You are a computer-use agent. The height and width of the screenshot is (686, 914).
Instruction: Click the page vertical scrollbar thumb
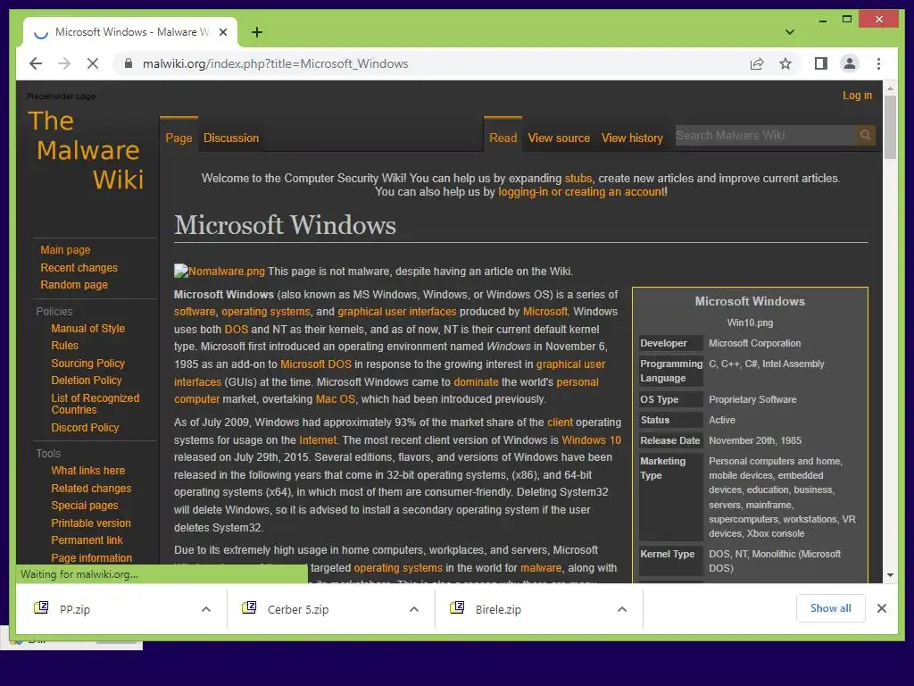(890, 127)
